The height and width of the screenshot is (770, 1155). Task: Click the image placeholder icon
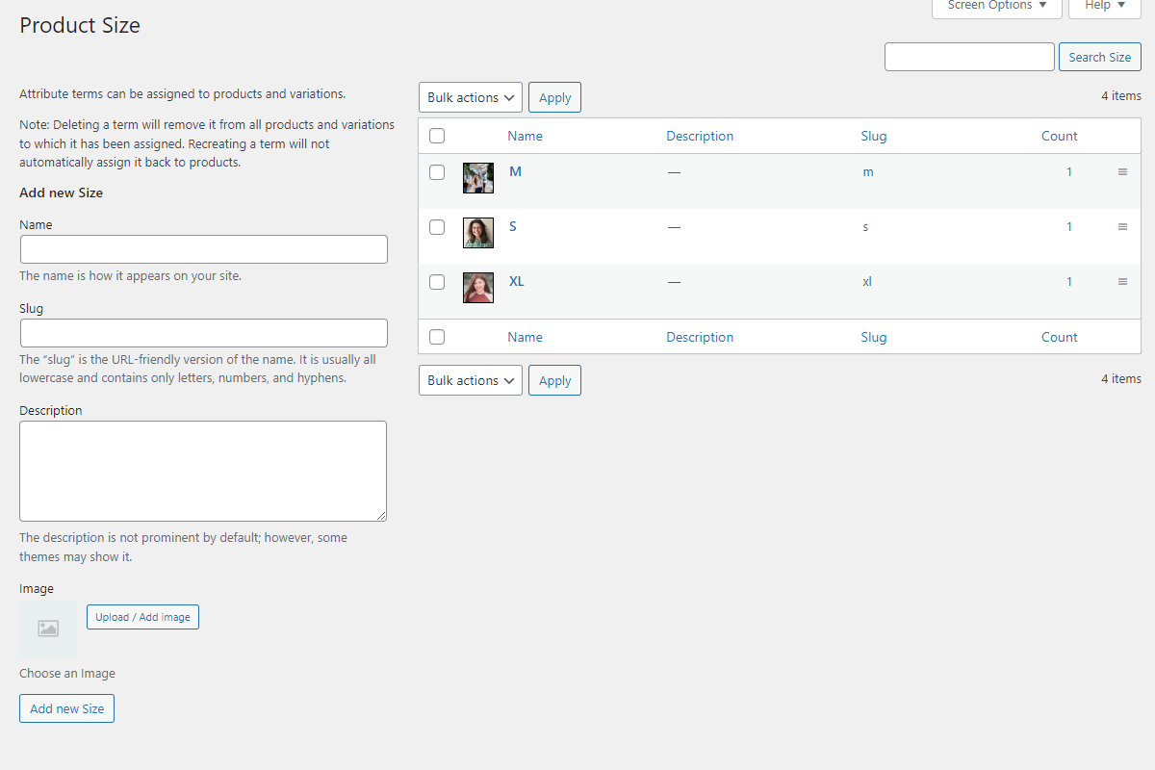pyautogui.click(x=48, y=629)
